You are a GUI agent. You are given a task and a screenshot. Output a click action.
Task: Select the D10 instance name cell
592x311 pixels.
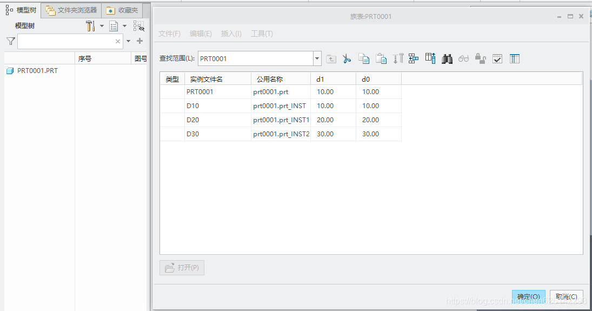click(x=217, y=106)
